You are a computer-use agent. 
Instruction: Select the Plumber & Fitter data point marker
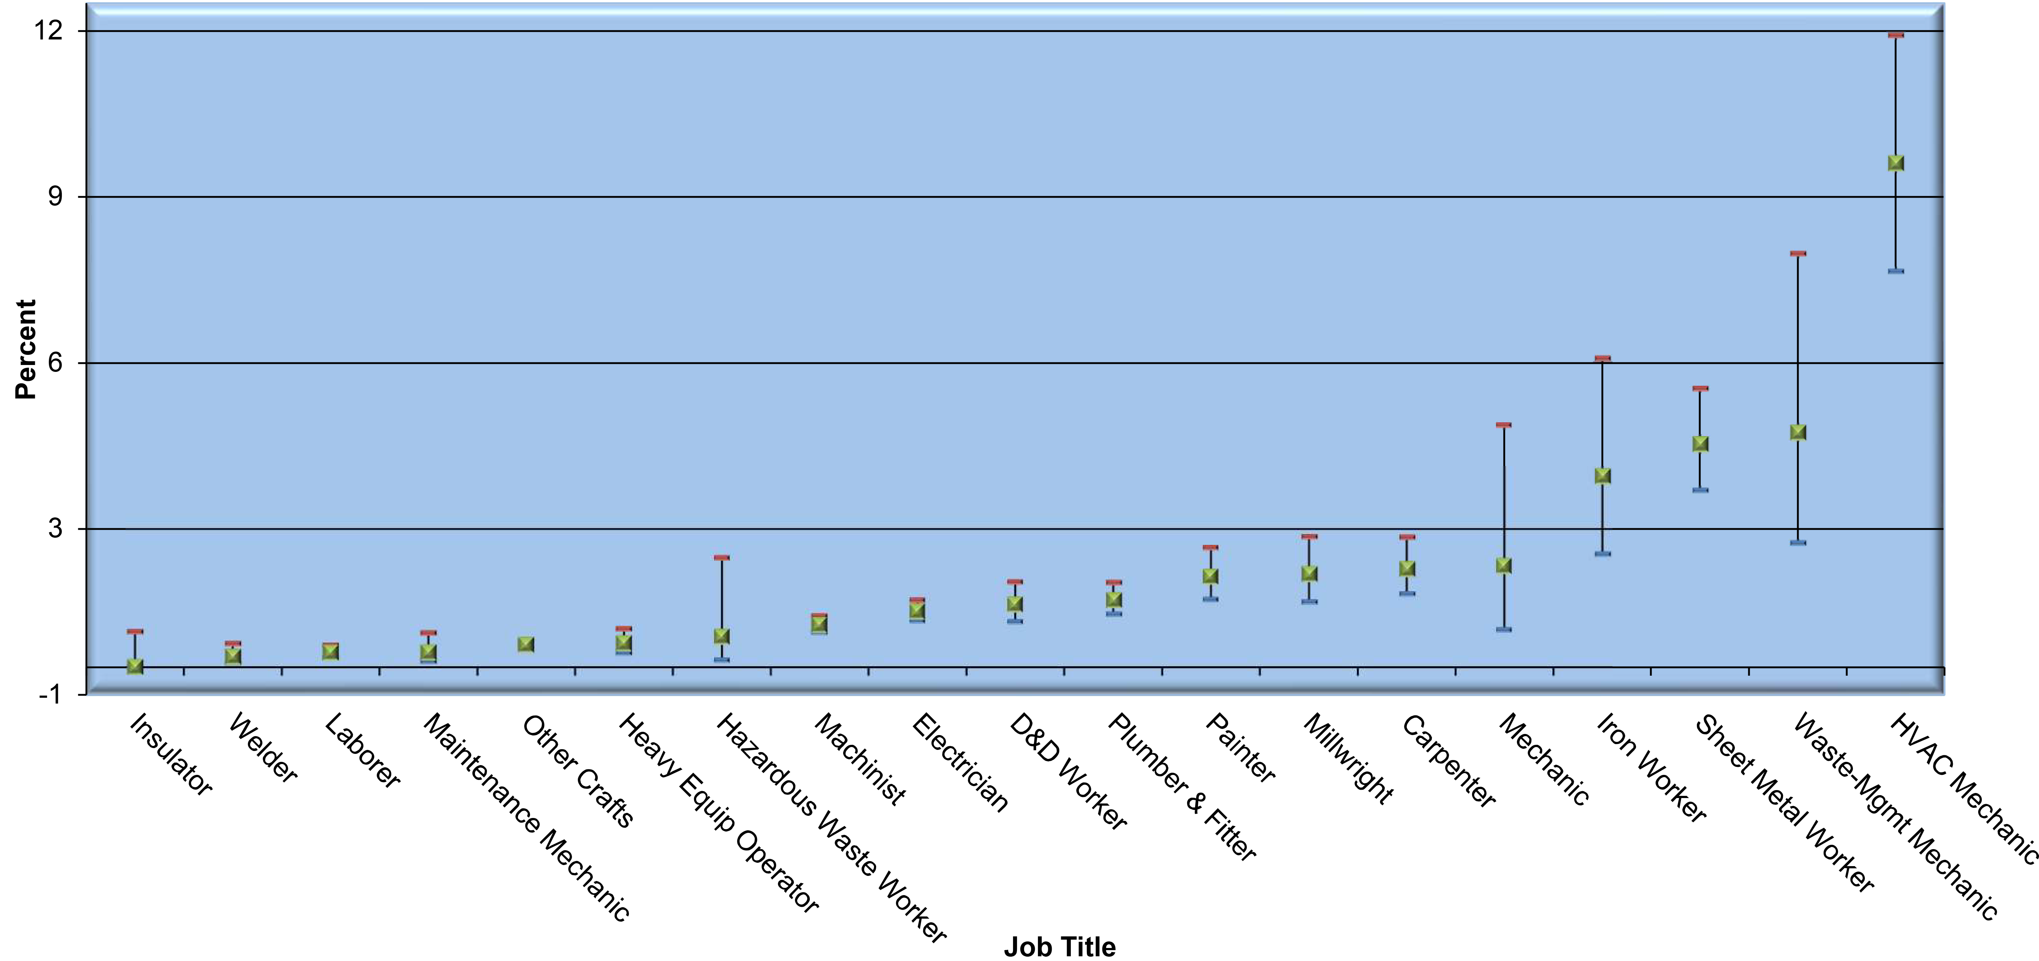pyautogui.click(x=1114, y=600)
